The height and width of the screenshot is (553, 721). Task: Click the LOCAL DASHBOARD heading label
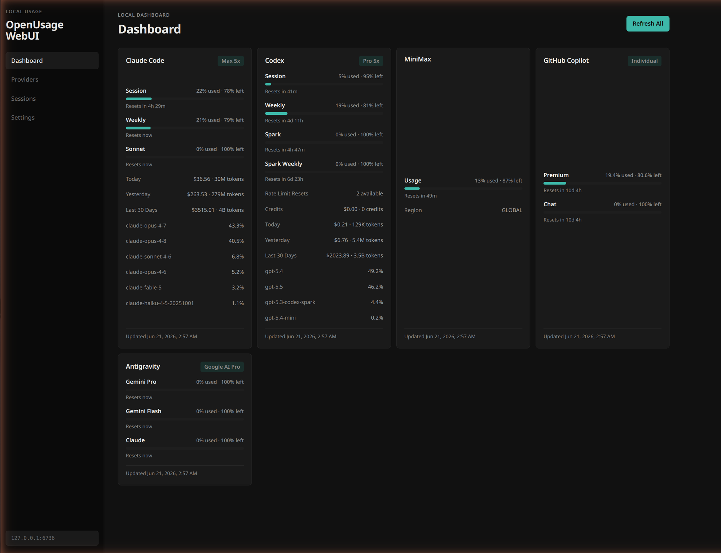[x=144, y=15]
